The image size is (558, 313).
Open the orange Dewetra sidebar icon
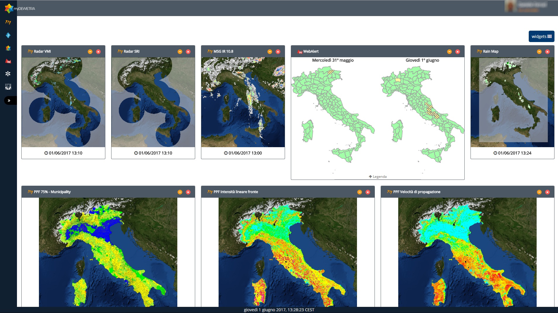8,22
